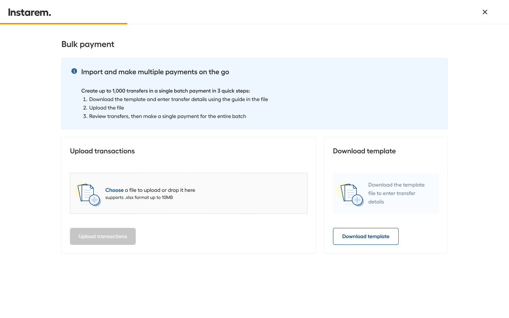Click step 1 about downloading the template
This screenshot has height=318, width=509.
pyautogui.click(x=178, y=99)
